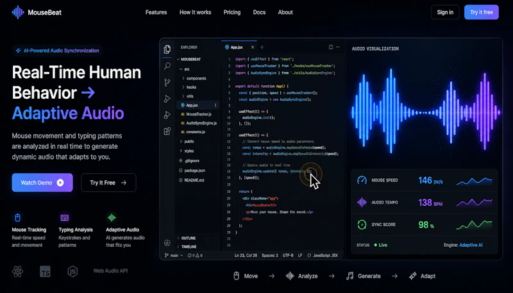This screenshot has height=293, width=513.
Task: Click the MouseBeat logo icon
Action: [18, 12]
